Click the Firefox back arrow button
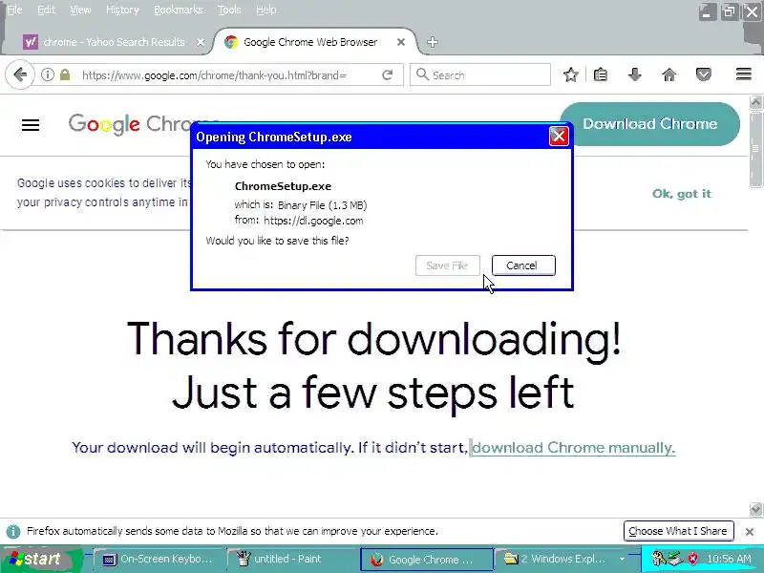This screenshot has width=764, height=573. (20, 75)
